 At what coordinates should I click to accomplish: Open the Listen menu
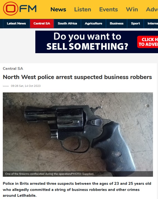point(83,9)
